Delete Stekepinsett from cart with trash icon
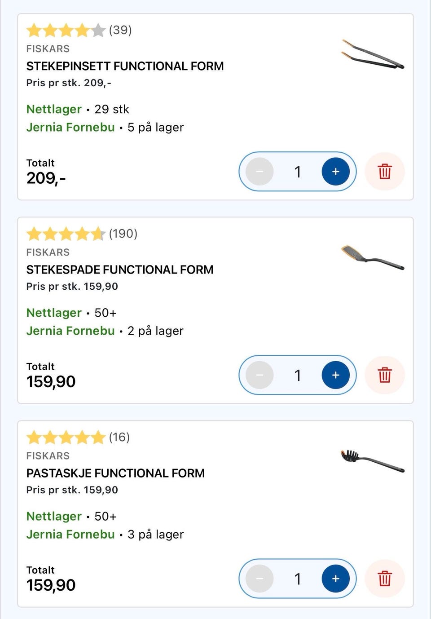This screenshot has height=619, width=431. (385, 172)
